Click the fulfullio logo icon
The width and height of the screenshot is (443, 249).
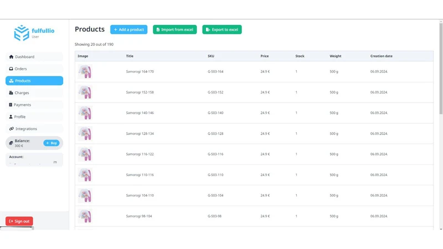click(22, 33)
